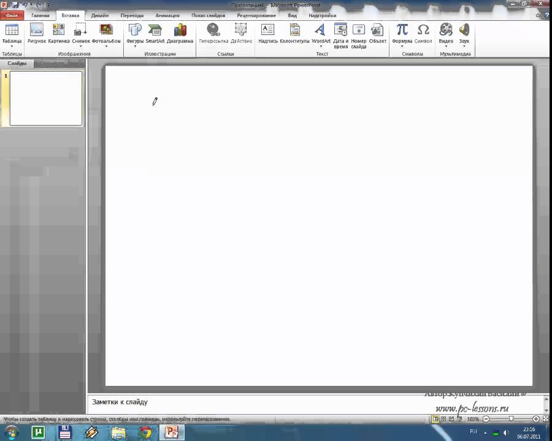Click the notes pane scroll-up arrow
The height and width of the screenshot is (441, 552).
coord(546,399)
